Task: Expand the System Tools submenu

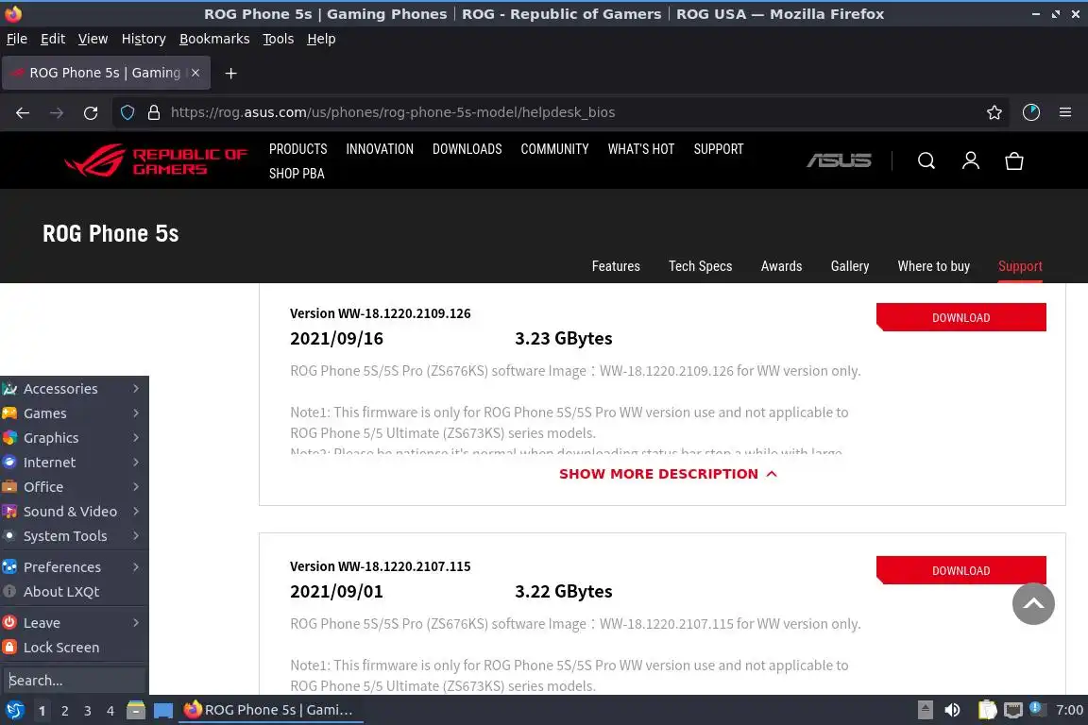Action: click(x=75, y=535)
